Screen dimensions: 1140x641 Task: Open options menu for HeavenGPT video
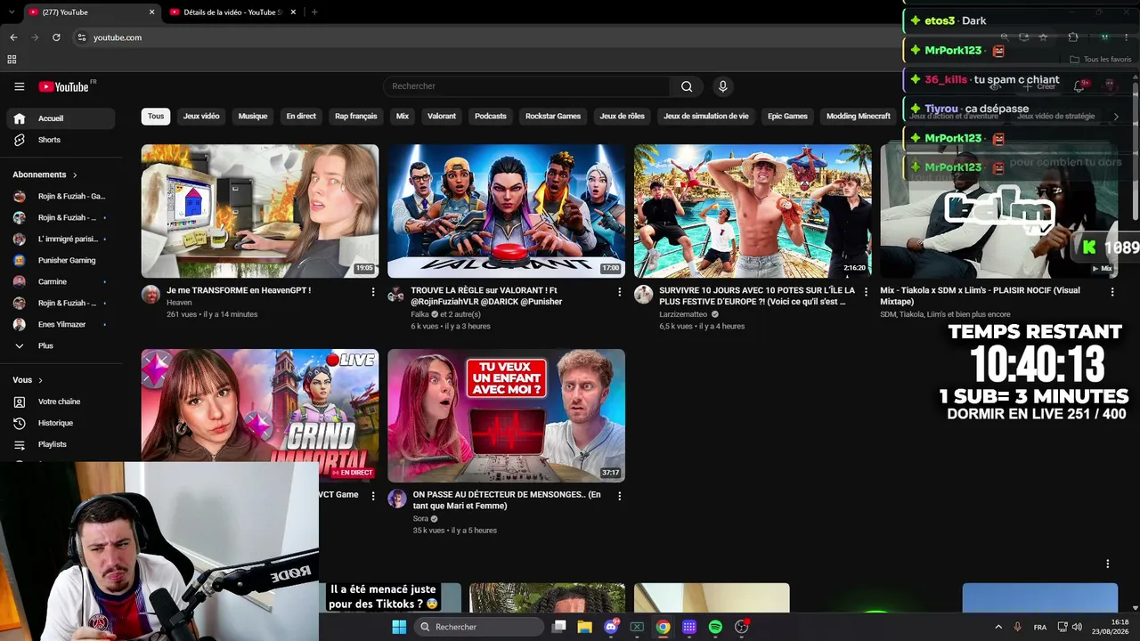tap(373, 291)
